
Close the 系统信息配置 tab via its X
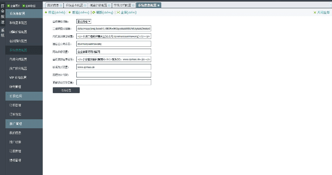coord(159,5)
